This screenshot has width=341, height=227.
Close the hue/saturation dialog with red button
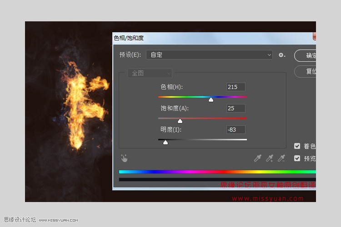click(x=315, y=36)
